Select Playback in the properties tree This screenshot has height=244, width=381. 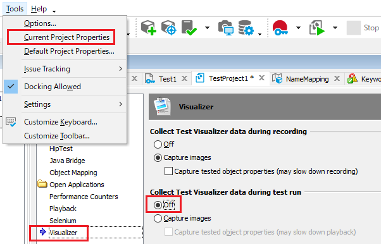pos(63,209)
